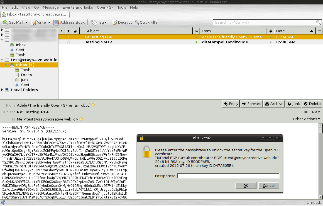The image size is (323, 206).
Task: Click the Passphrase input field
Action: point(228,176)
